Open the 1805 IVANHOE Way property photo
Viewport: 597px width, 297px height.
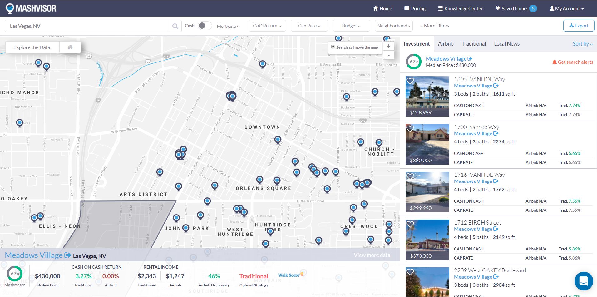coord(427,97)
